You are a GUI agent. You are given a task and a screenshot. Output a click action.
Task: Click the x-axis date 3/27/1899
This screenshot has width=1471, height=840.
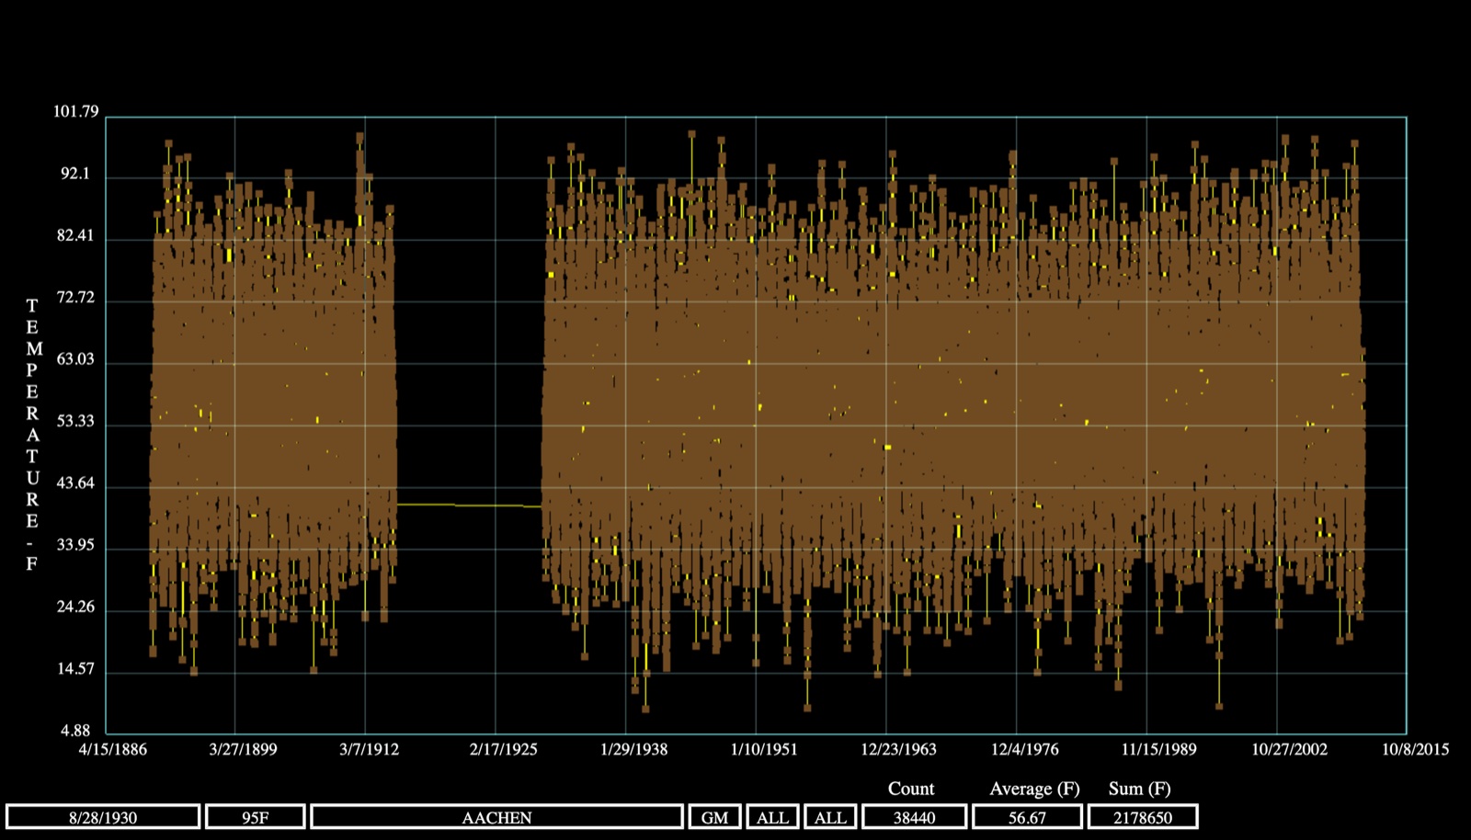click(243, 749)
